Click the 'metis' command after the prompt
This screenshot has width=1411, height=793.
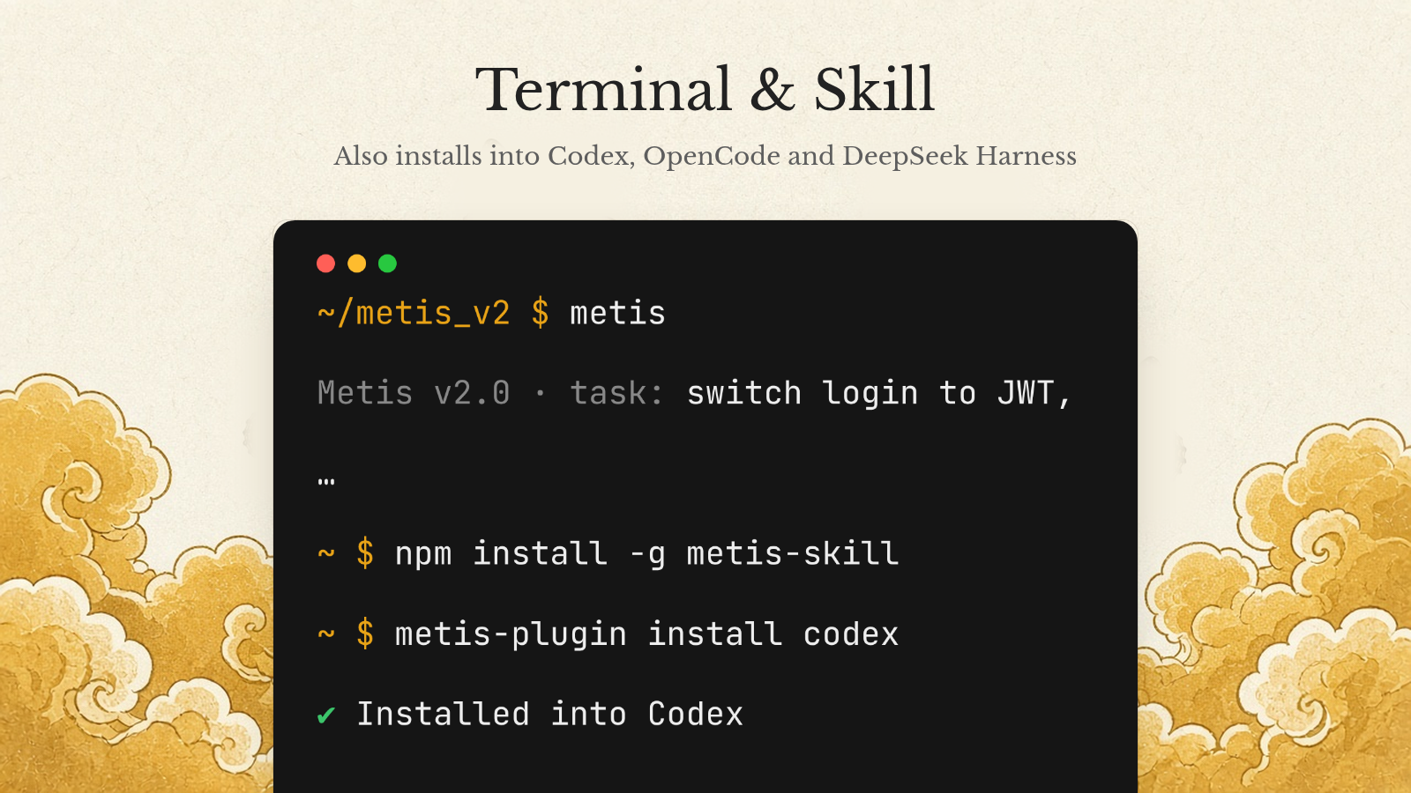tap(617, 314)
